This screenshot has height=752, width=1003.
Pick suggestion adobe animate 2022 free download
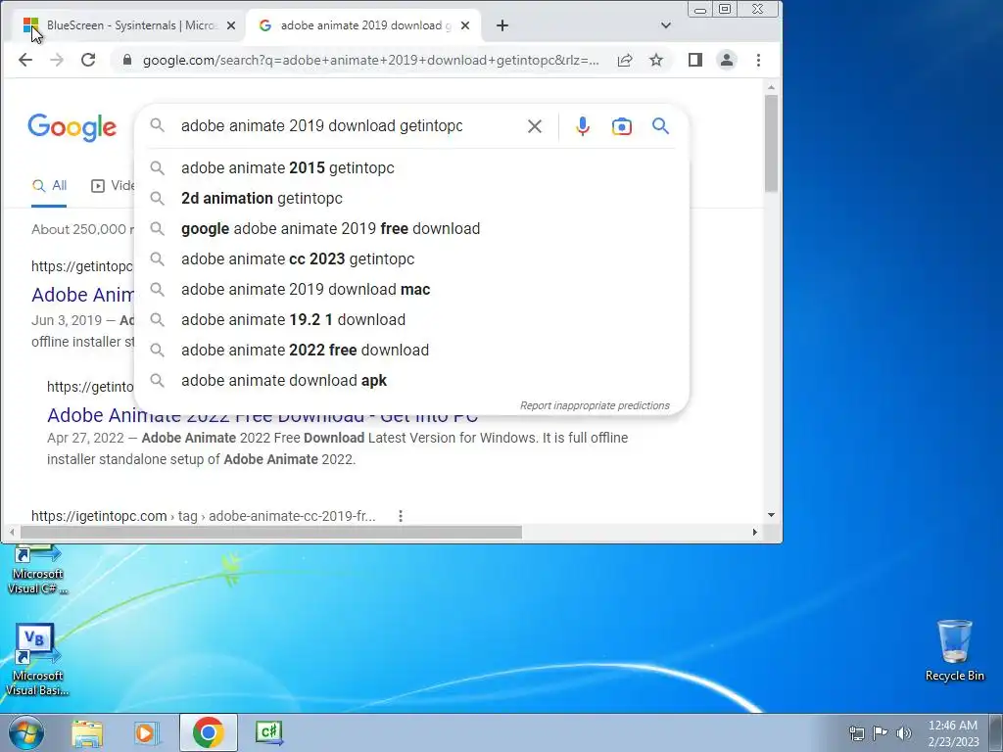(x=412, y=351)
